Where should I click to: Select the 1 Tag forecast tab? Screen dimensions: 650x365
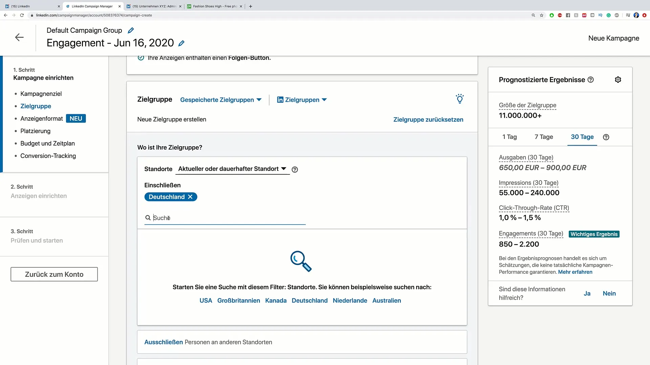(x=510, y=137)
